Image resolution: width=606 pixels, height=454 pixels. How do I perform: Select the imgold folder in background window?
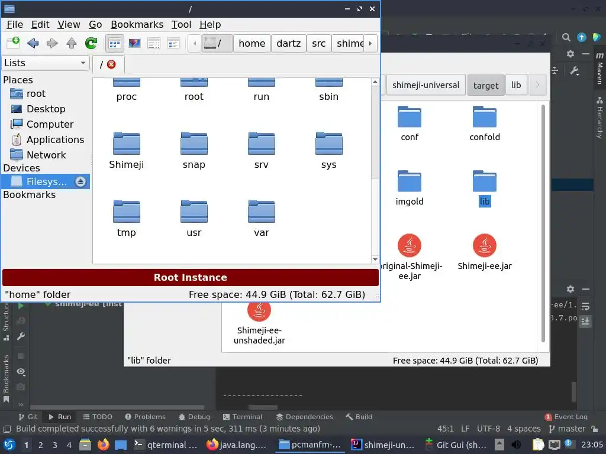point(410,189)
